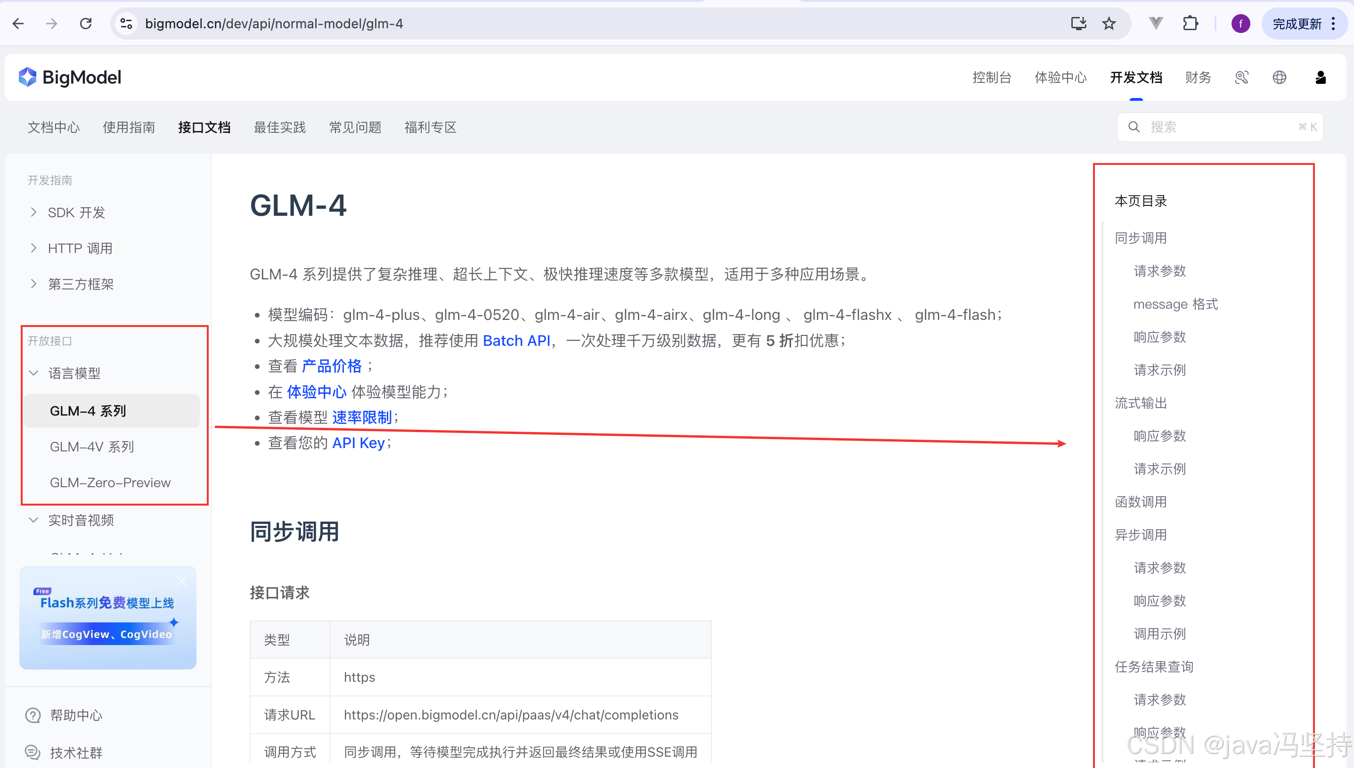Switch to the 使用指南 tab
The width and height of the screenshot is (1354, 768).
pyautogui.click(x=129, y=127)
